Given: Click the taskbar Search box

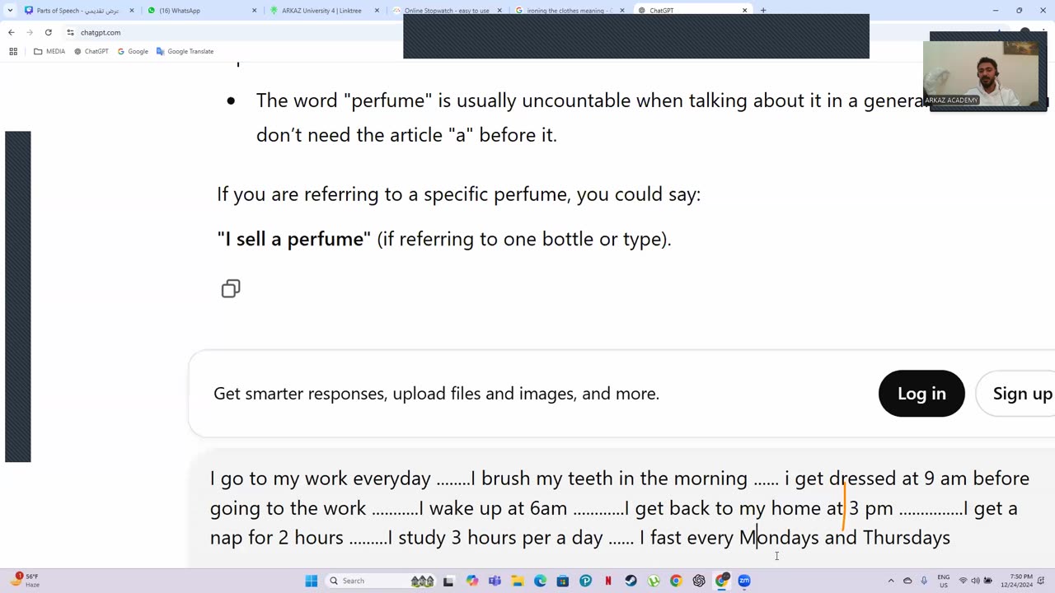Looking at the screenshot, I should point(381,581).
